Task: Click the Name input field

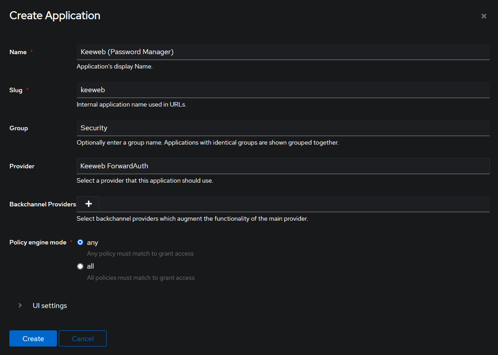Action: [283, 52]
